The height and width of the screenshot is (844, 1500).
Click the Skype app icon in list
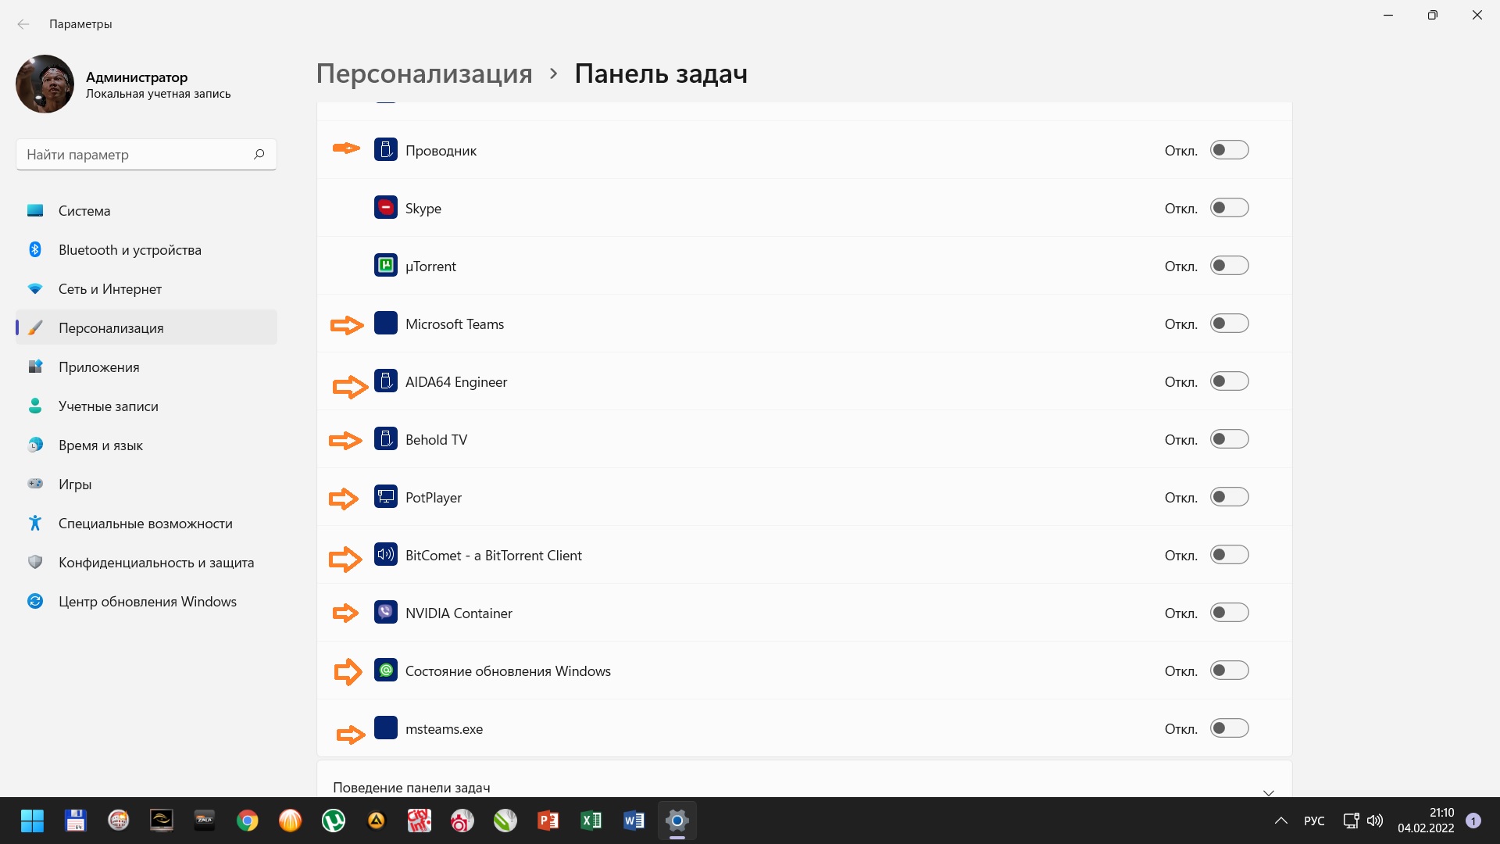click(385, 208)
